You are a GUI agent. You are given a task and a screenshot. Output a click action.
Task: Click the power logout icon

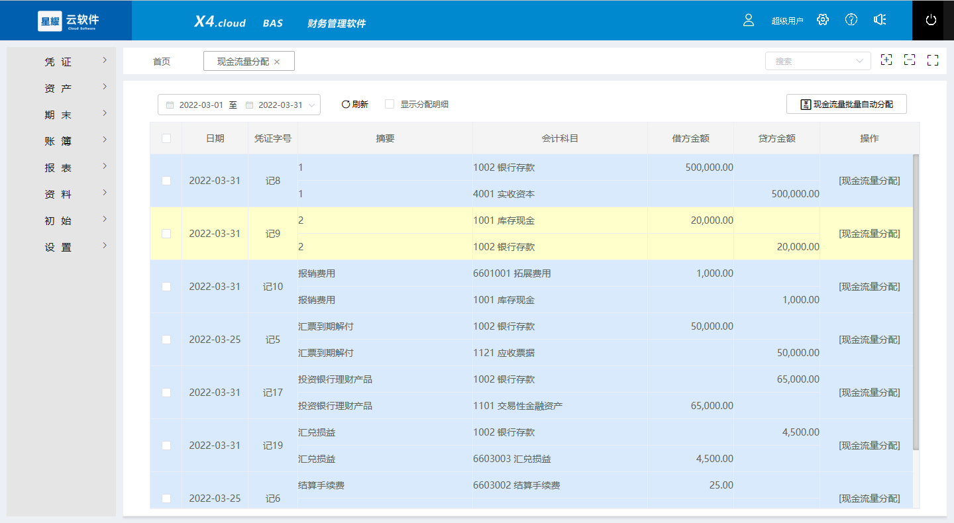pyautogui.click(x=931, y=20)
